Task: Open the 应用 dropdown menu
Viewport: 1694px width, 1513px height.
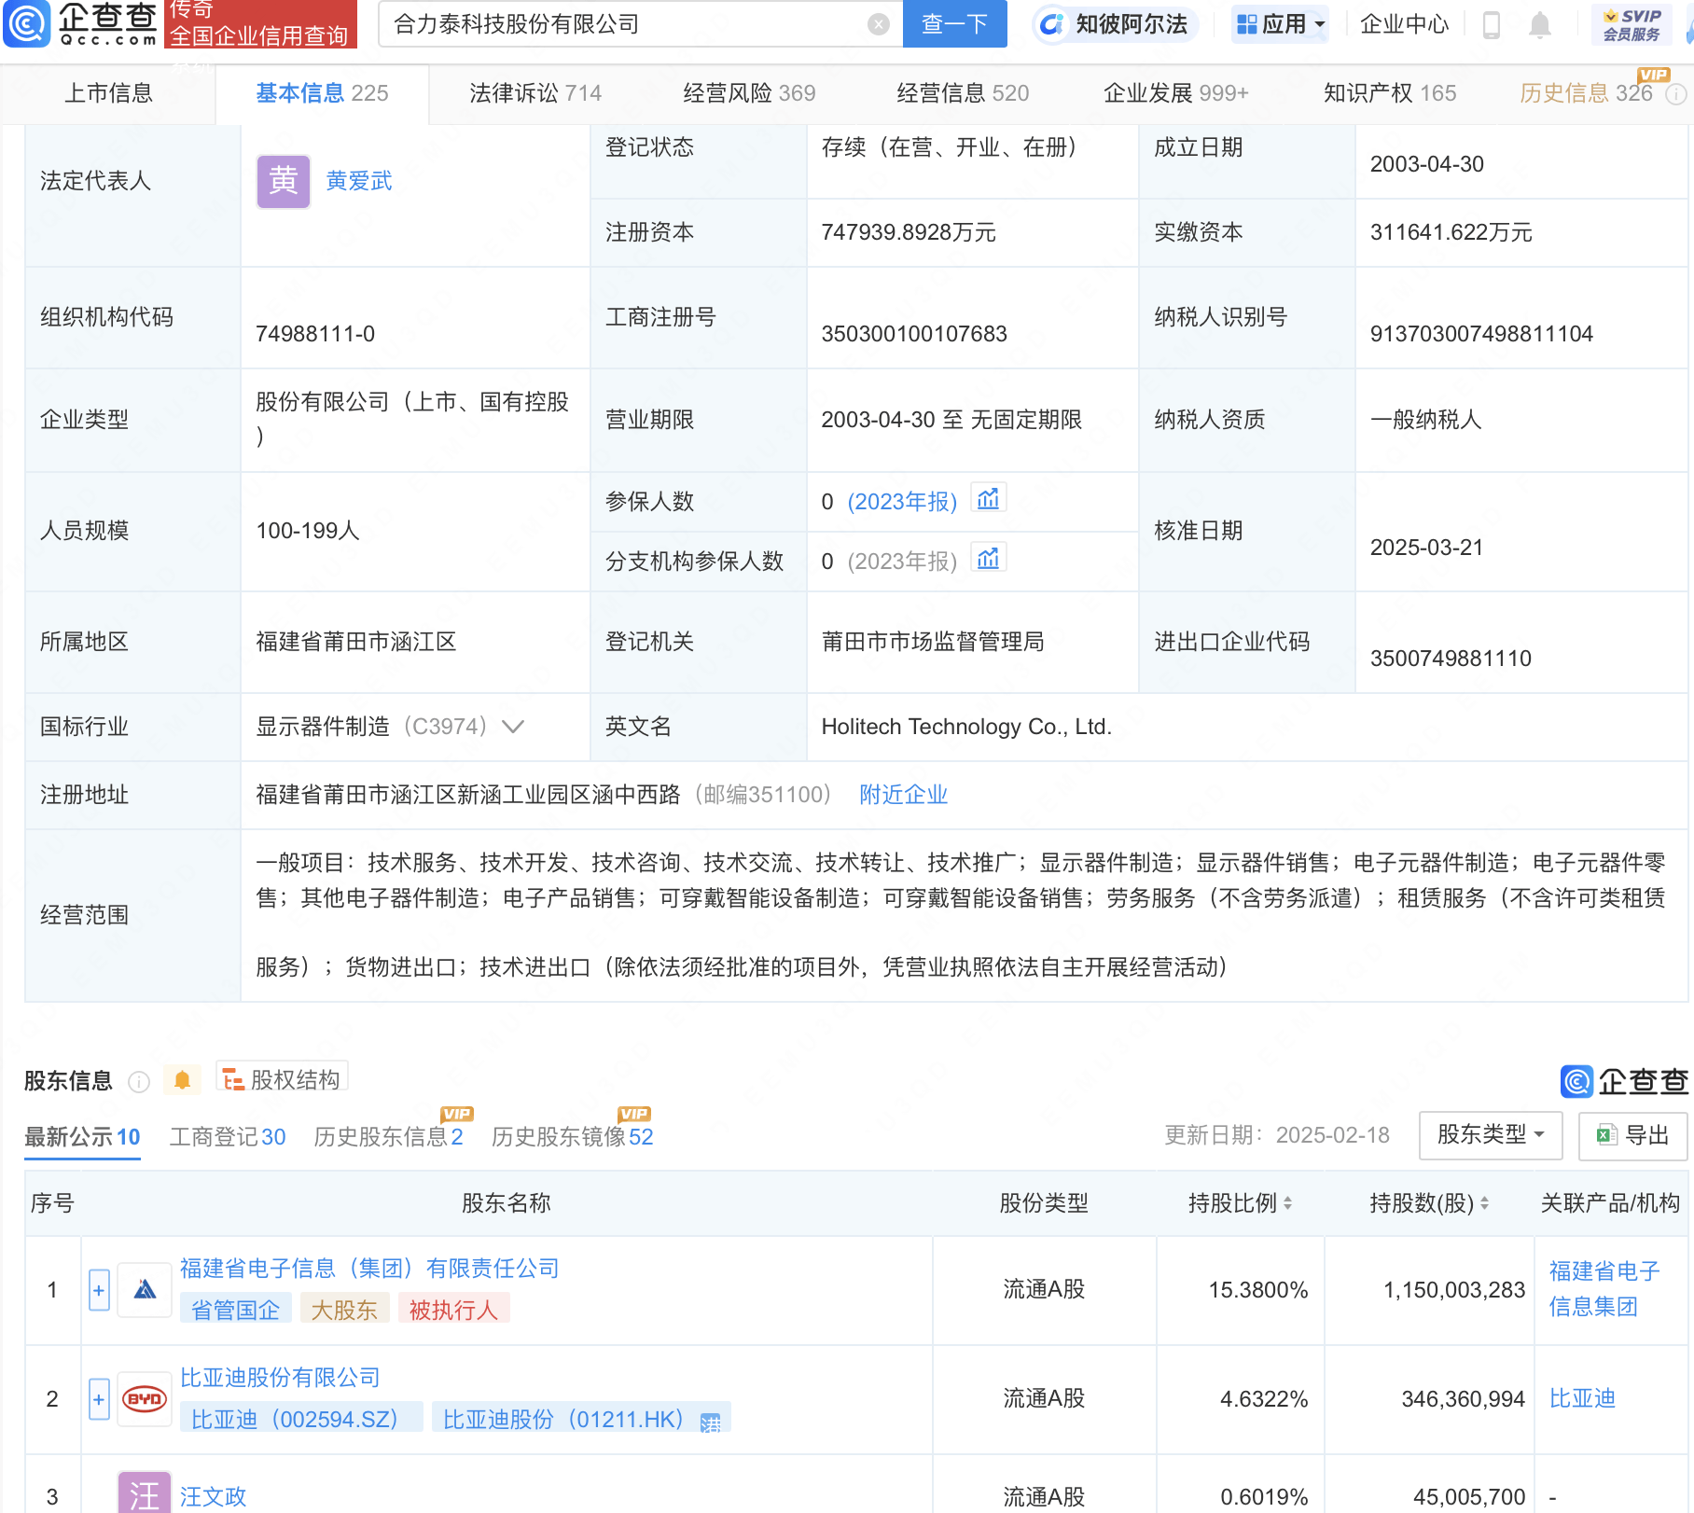Action: 1280,24
